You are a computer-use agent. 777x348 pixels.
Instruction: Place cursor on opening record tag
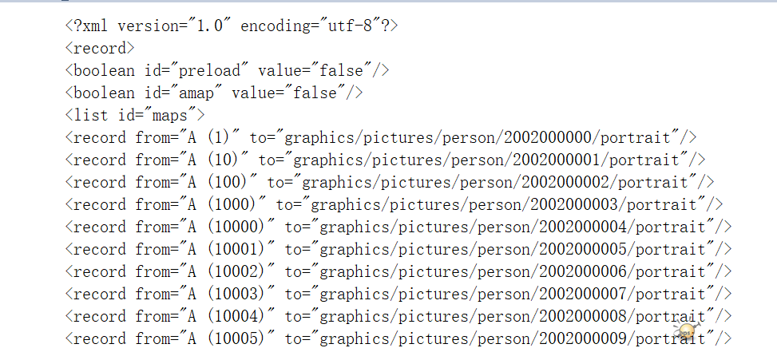click(x=100, y=48)
